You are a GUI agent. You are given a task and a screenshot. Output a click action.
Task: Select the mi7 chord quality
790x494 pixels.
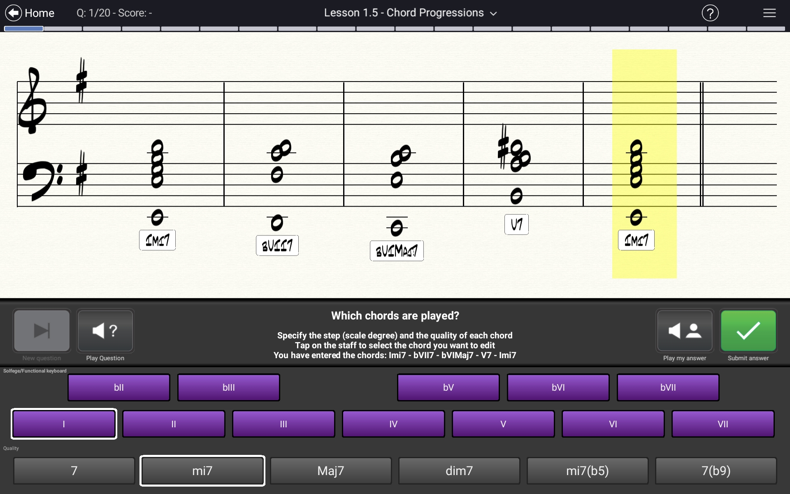pyautogui.click(x=202, y=471)
